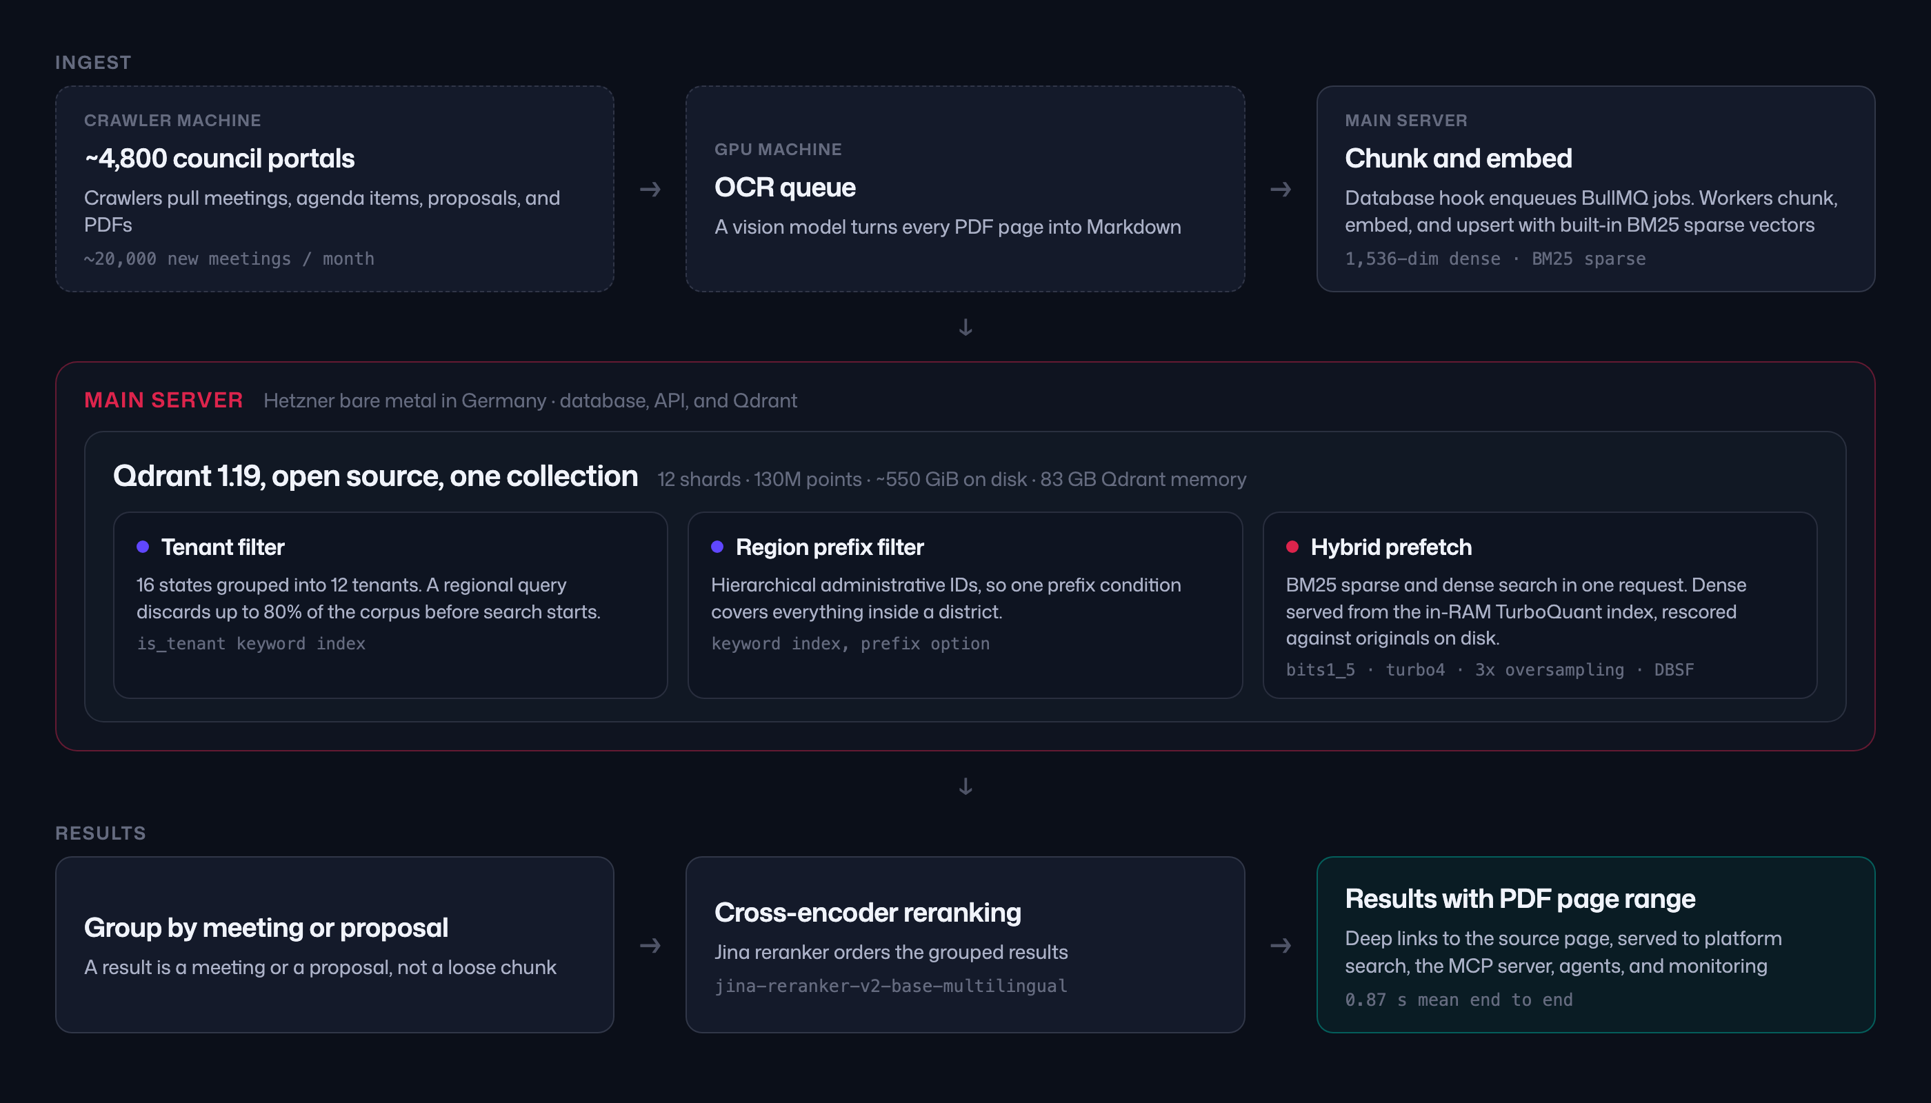Viewport: 1931px width, 1103px height.
Task: Click the arrow between council portals and OCR queue
Action: click(x=650, y=189)
